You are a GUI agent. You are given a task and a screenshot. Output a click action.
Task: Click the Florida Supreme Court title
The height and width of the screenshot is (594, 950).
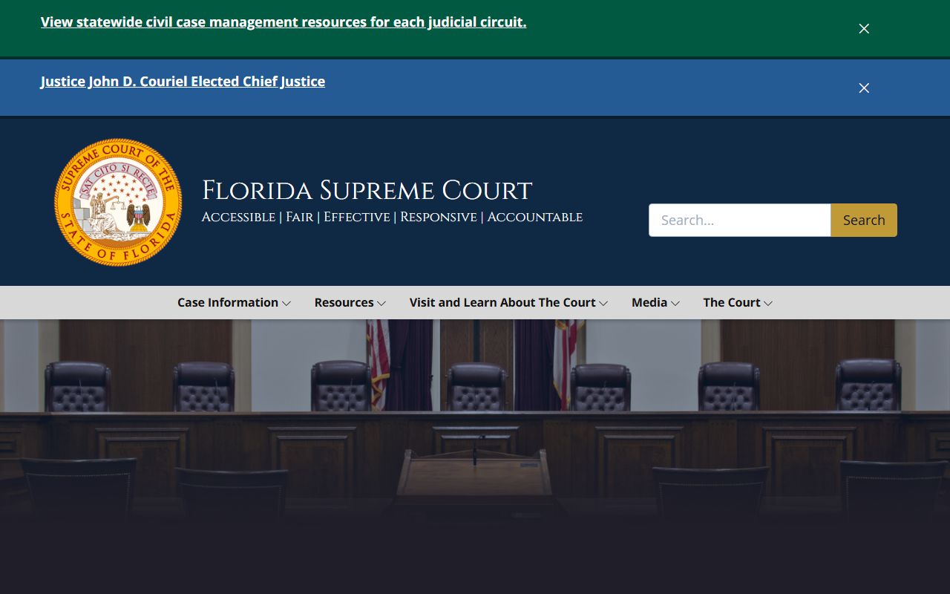pos(367,190)
